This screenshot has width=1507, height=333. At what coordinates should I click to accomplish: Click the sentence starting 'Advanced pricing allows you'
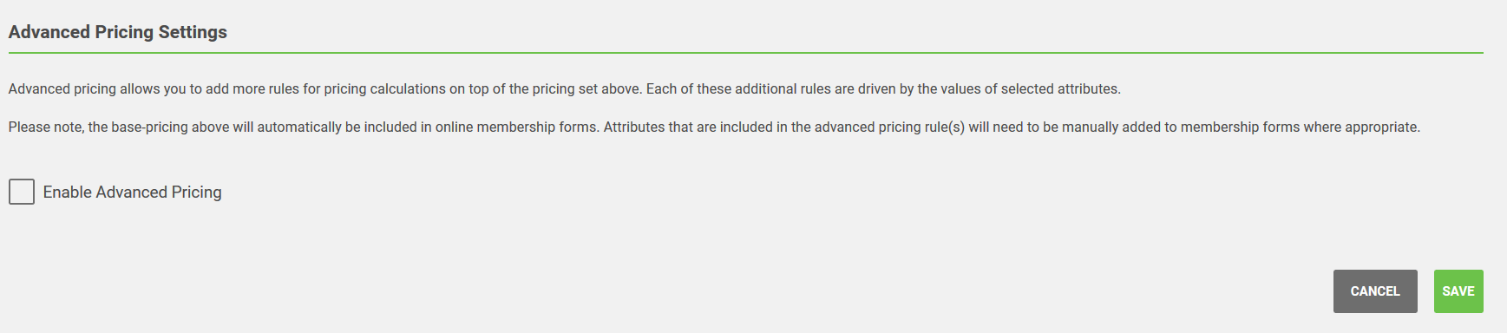565,89
